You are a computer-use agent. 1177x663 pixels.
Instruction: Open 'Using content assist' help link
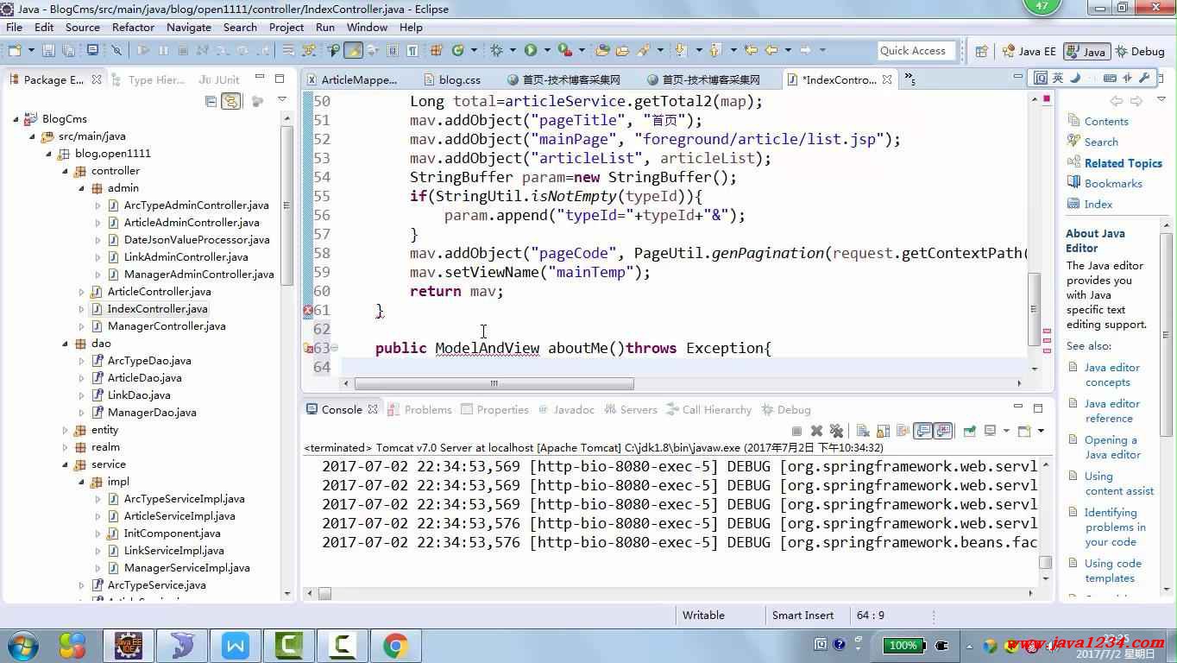1119,483
